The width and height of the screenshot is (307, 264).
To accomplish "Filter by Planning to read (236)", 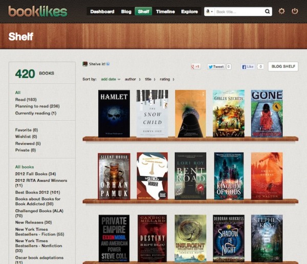I will (37, 106).
